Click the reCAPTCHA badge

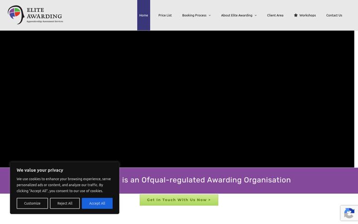click(x=349, y=213)
